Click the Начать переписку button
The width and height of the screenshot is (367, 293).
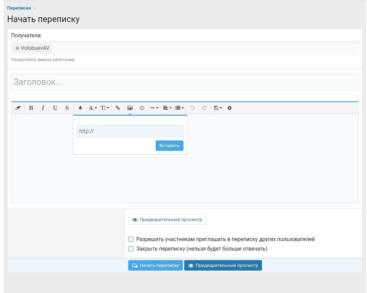click(155, 265)
